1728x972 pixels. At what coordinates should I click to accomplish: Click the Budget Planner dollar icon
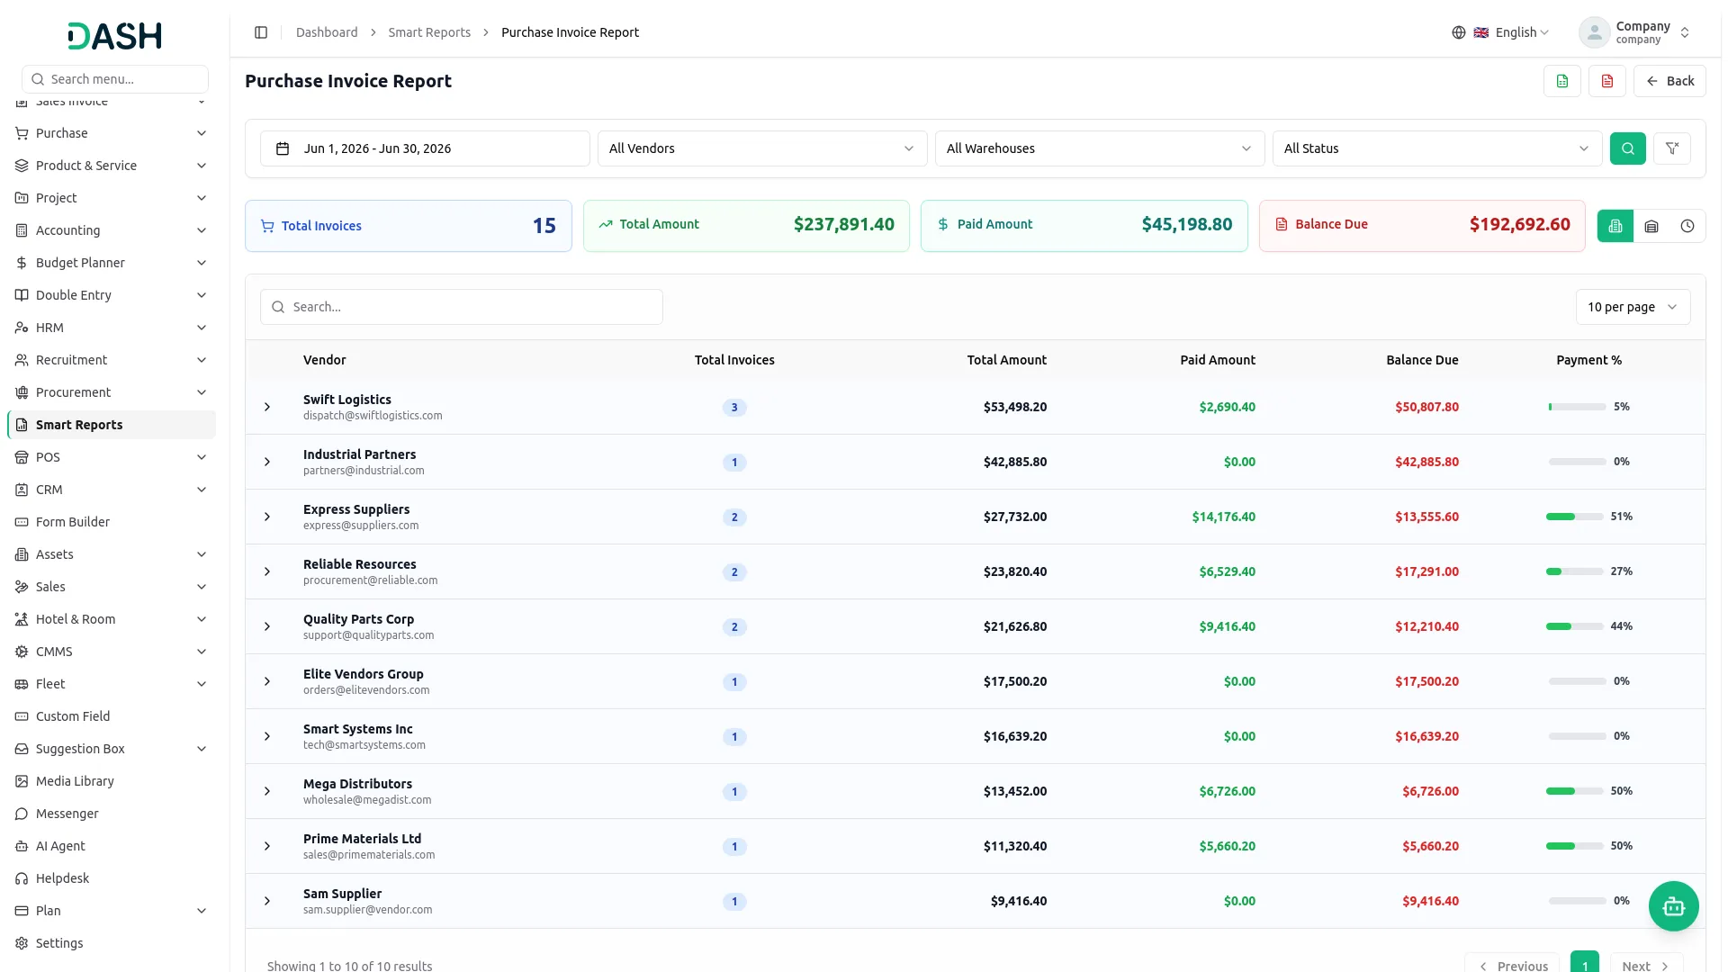click(x=22, y=263)
